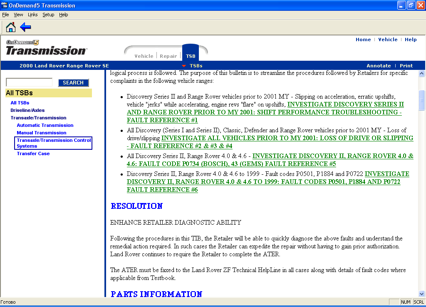Select Transaxle/Transmission Control Systems item

point(54,143)
